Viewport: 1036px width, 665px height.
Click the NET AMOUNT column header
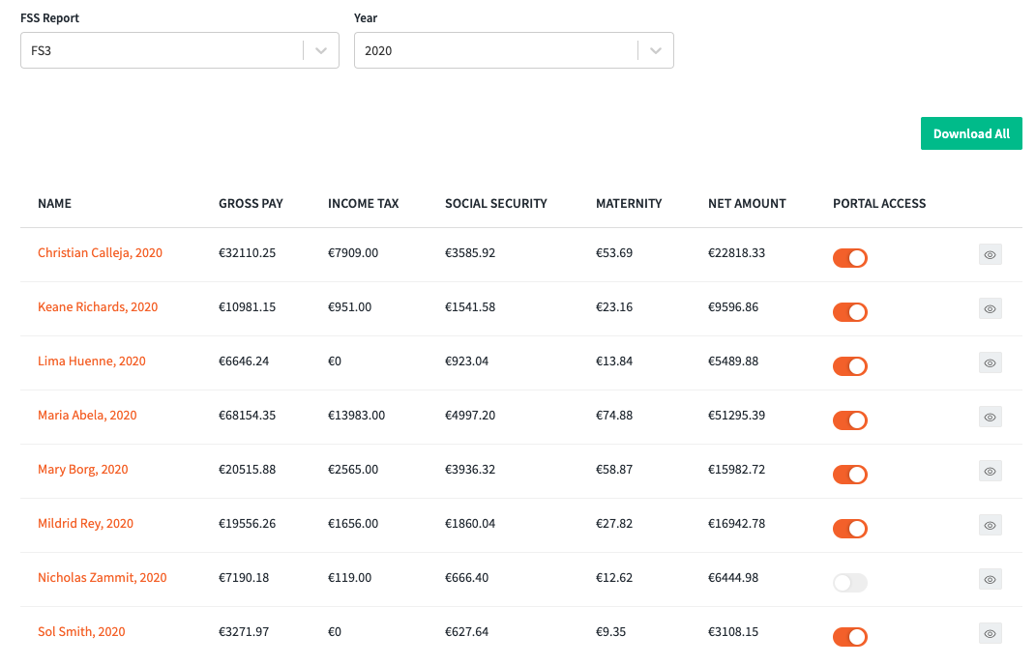click(747, 203)
